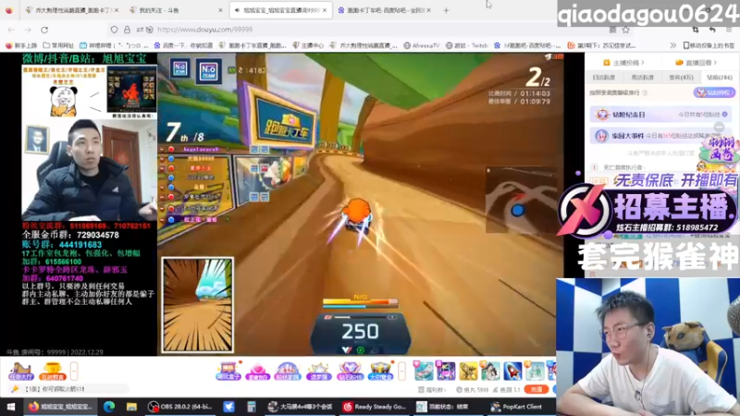The image size is (740, 416).
Task: Close the 我的关注 tab
Action: click(x=220, y=10)
